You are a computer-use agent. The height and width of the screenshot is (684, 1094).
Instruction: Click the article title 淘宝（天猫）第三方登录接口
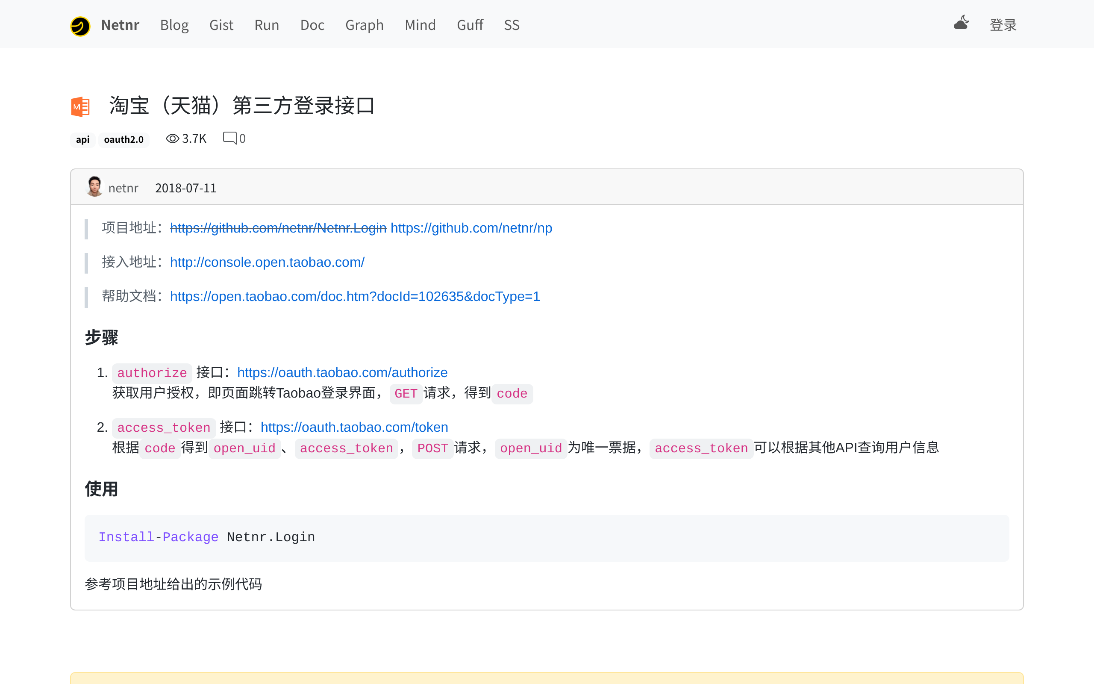tap(242, 106)
